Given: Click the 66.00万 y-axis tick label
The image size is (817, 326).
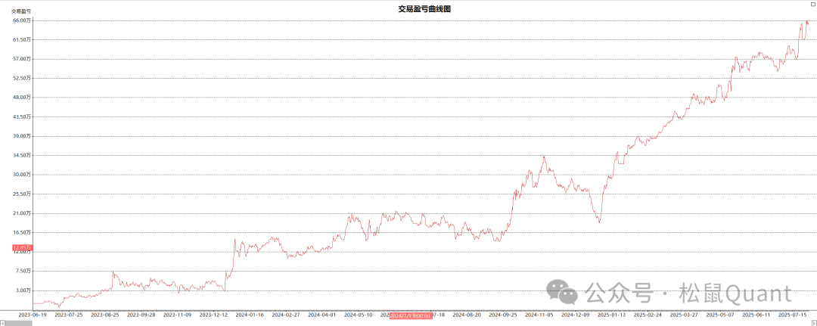Looking at the screenshot, I should point(21,20).
